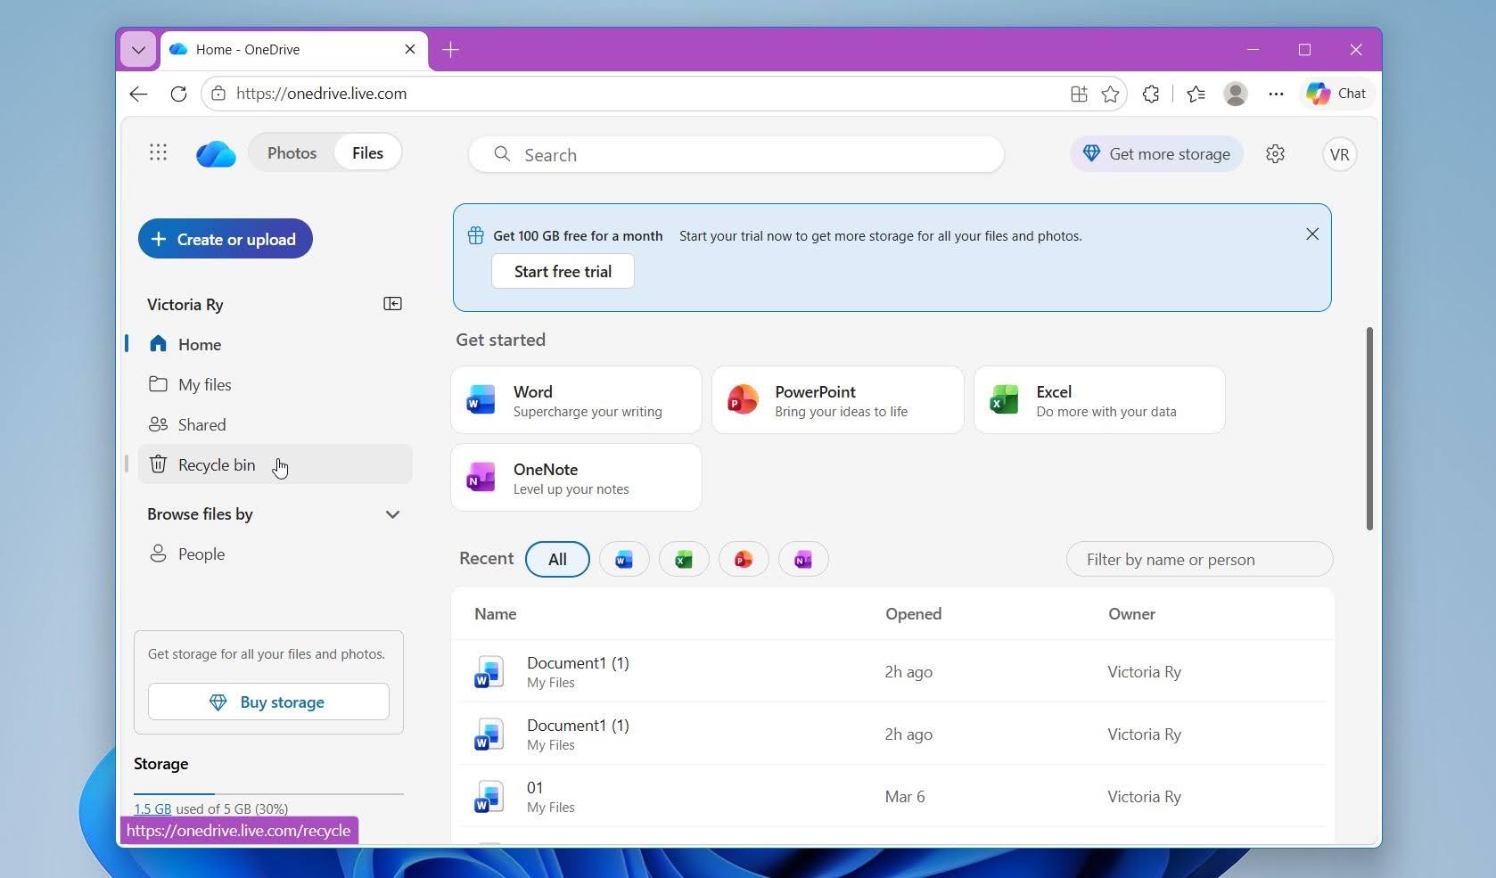Open browser profile icon
Screen dimensions: 1496x878
(1236, 94)
